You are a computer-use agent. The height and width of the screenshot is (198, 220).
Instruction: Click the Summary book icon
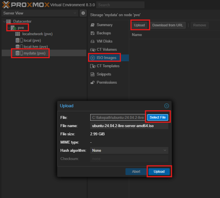click(x=93, y=25)
